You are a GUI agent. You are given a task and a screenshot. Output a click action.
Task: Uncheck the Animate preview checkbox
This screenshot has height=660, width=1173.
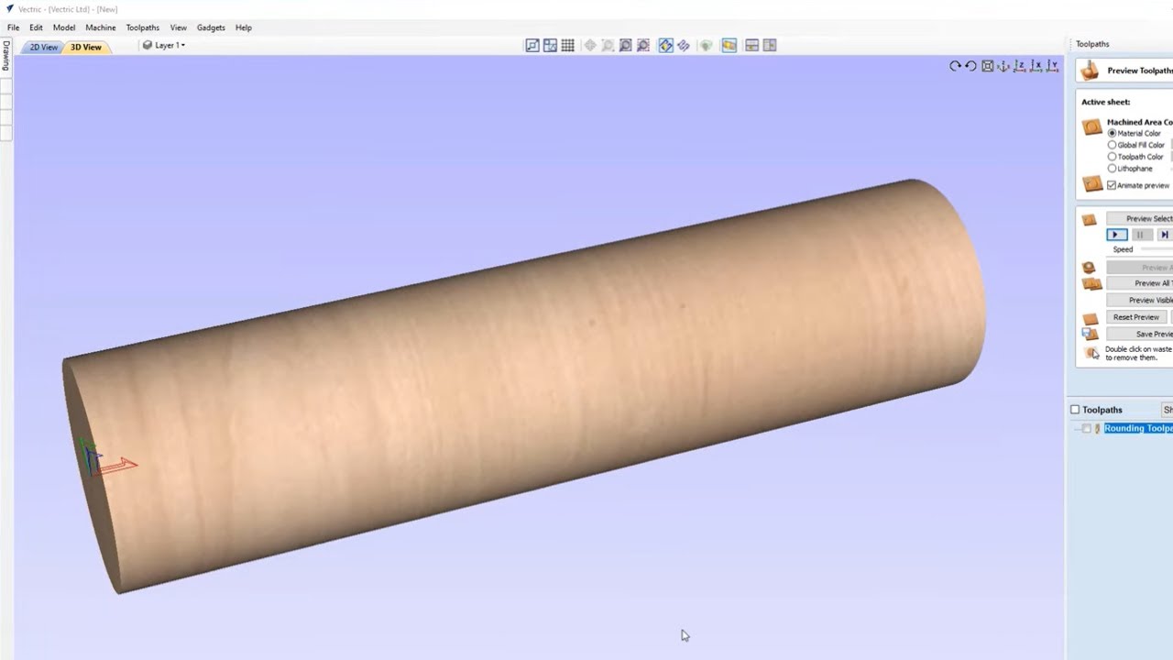tap(1112, 185)
